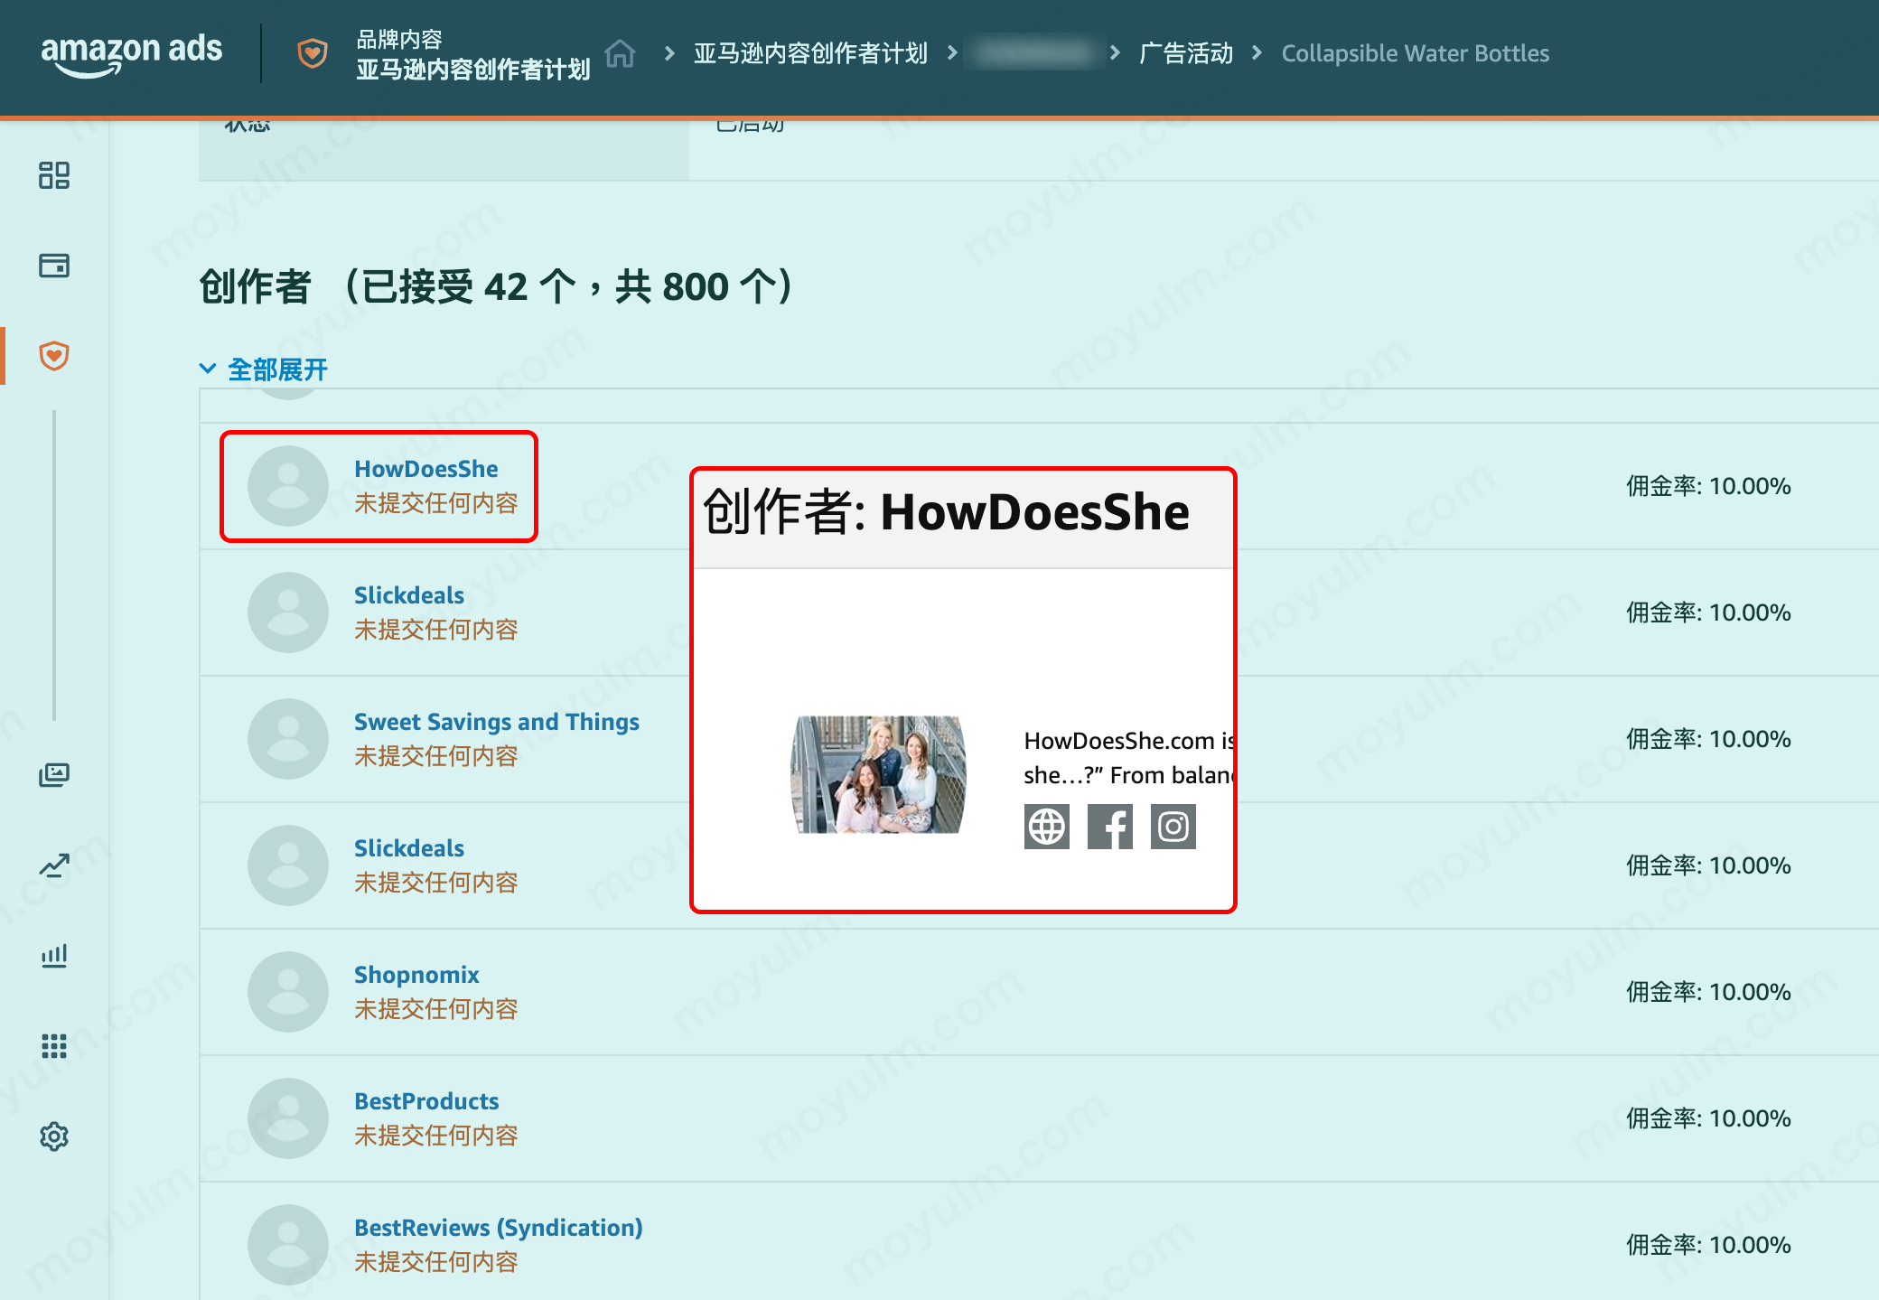Click Collapsible Water Bottles breadcrumb
Viewport: 1879px width, 1300px height.
1415,53
